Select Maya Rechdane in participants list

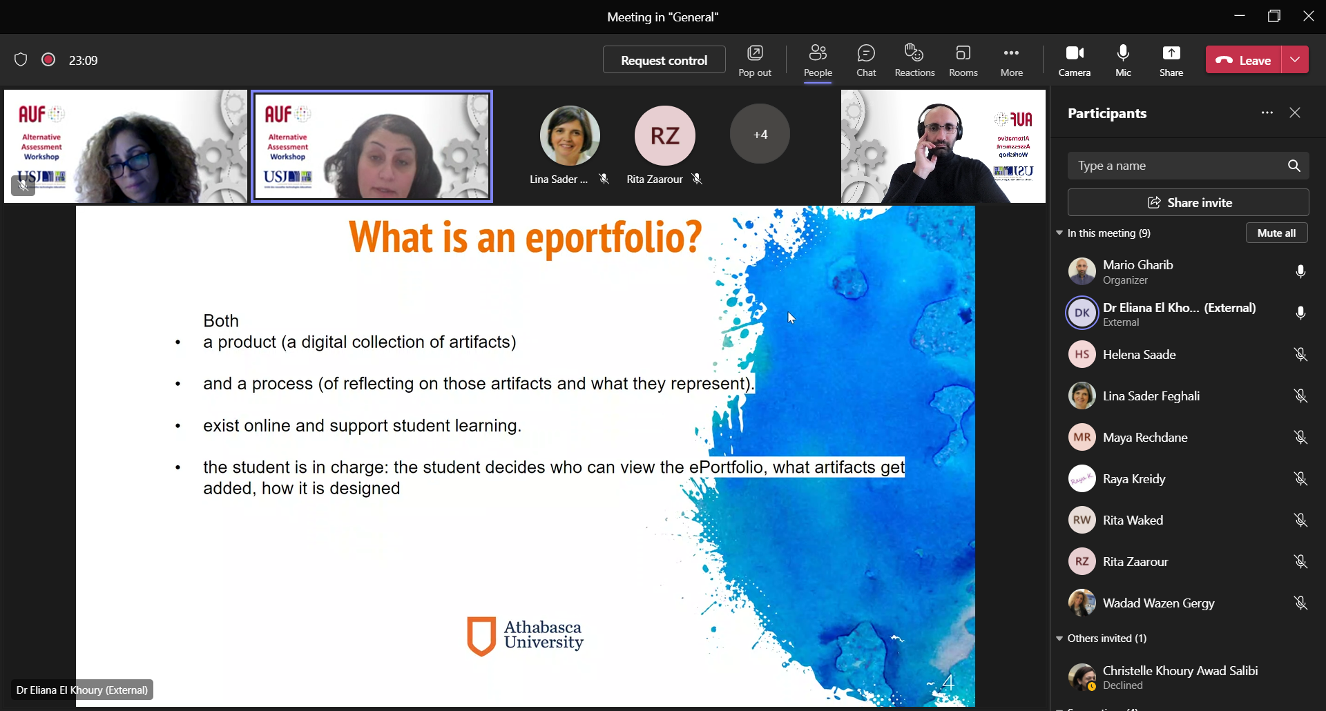[x=1188, y=438]
